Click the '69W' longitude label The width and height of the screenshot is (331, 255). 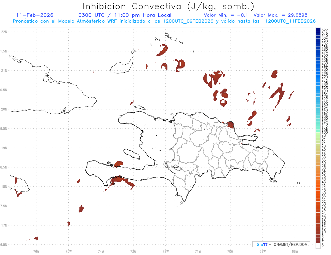263,251
